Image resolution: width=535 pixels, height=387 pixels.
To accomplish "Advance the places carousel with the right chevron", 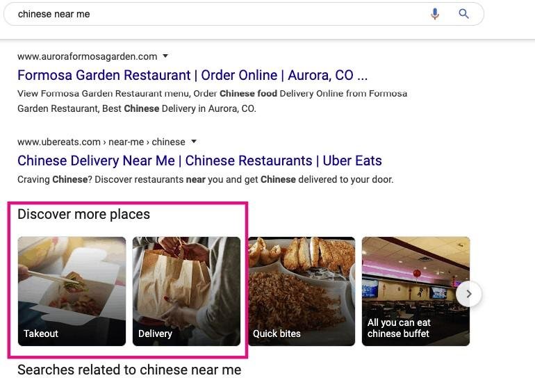I will coord(469,294).
